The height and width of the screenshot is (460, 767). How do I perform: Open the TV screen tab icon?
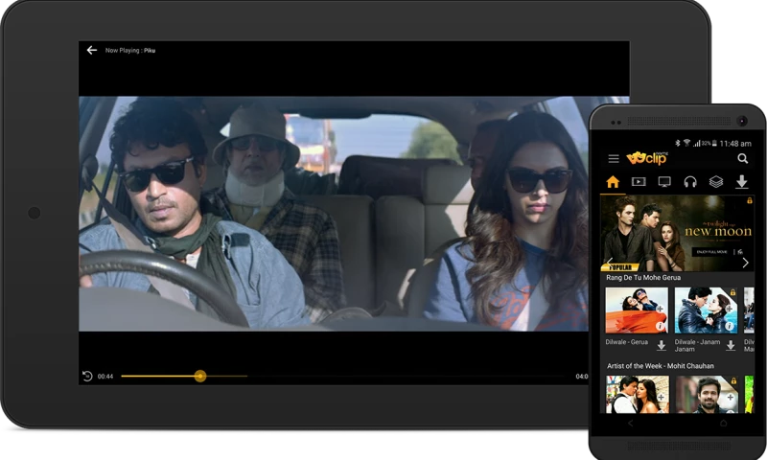point(664,182)
